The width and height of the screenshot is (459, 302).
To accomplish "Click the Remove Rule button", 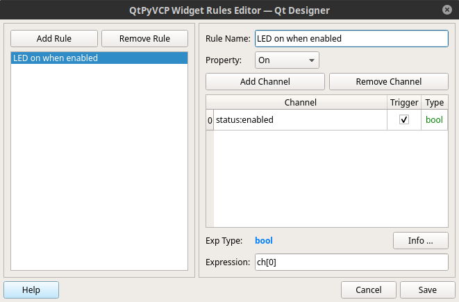I will (x=144, y=38).
